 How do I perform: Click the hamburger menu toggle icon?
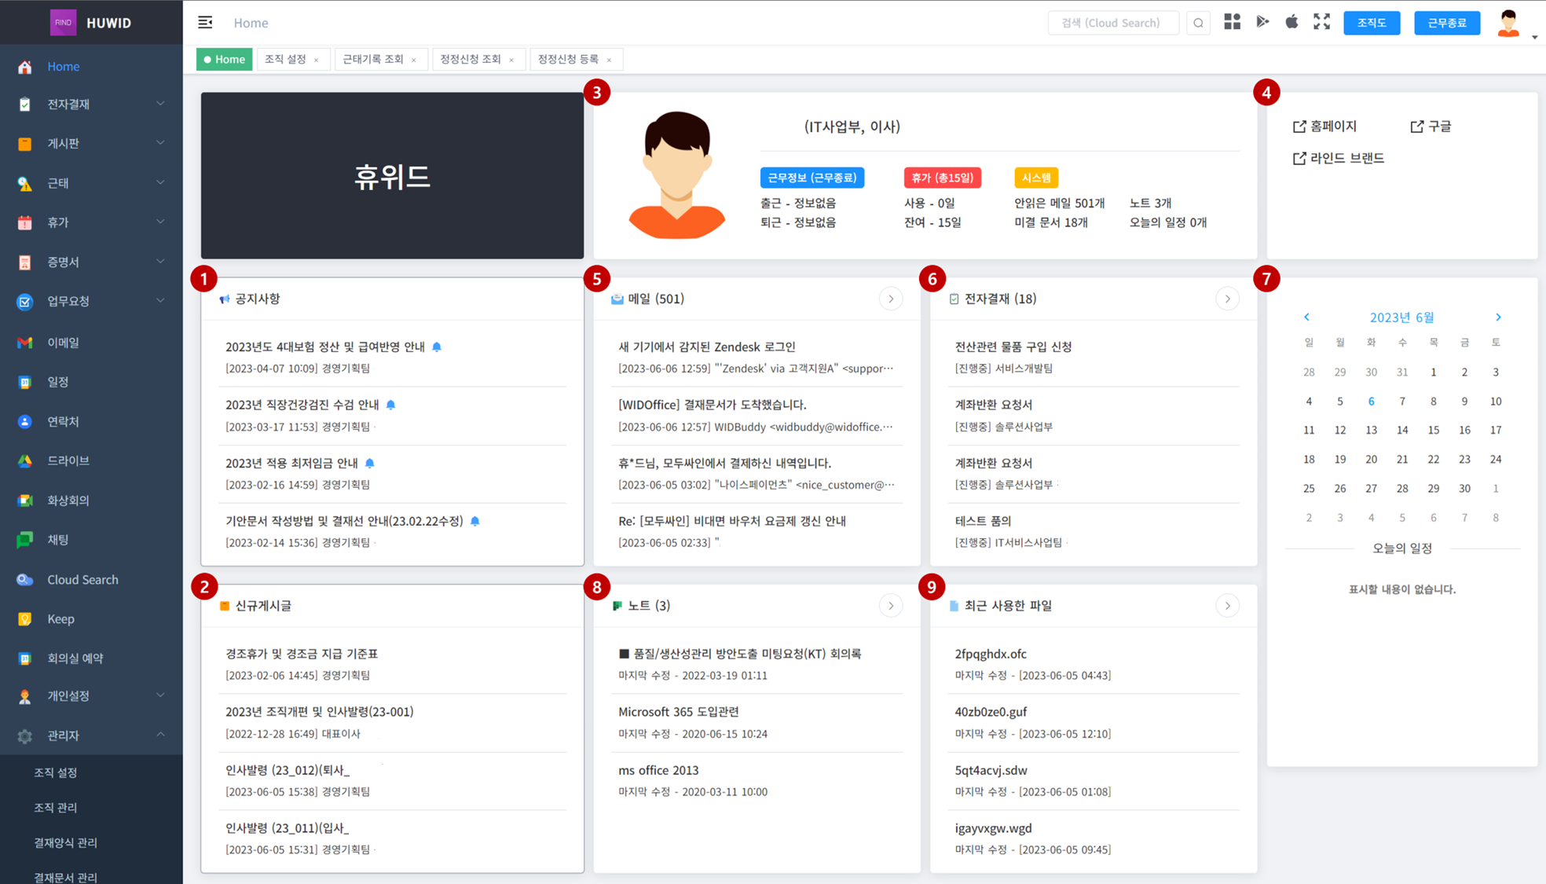point(205,23)
